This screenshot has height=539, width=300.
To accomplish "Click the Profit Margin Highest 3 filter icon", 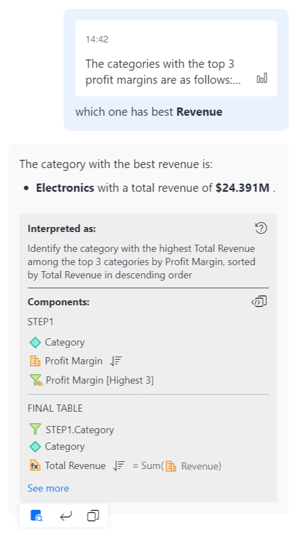I will 36,380.
